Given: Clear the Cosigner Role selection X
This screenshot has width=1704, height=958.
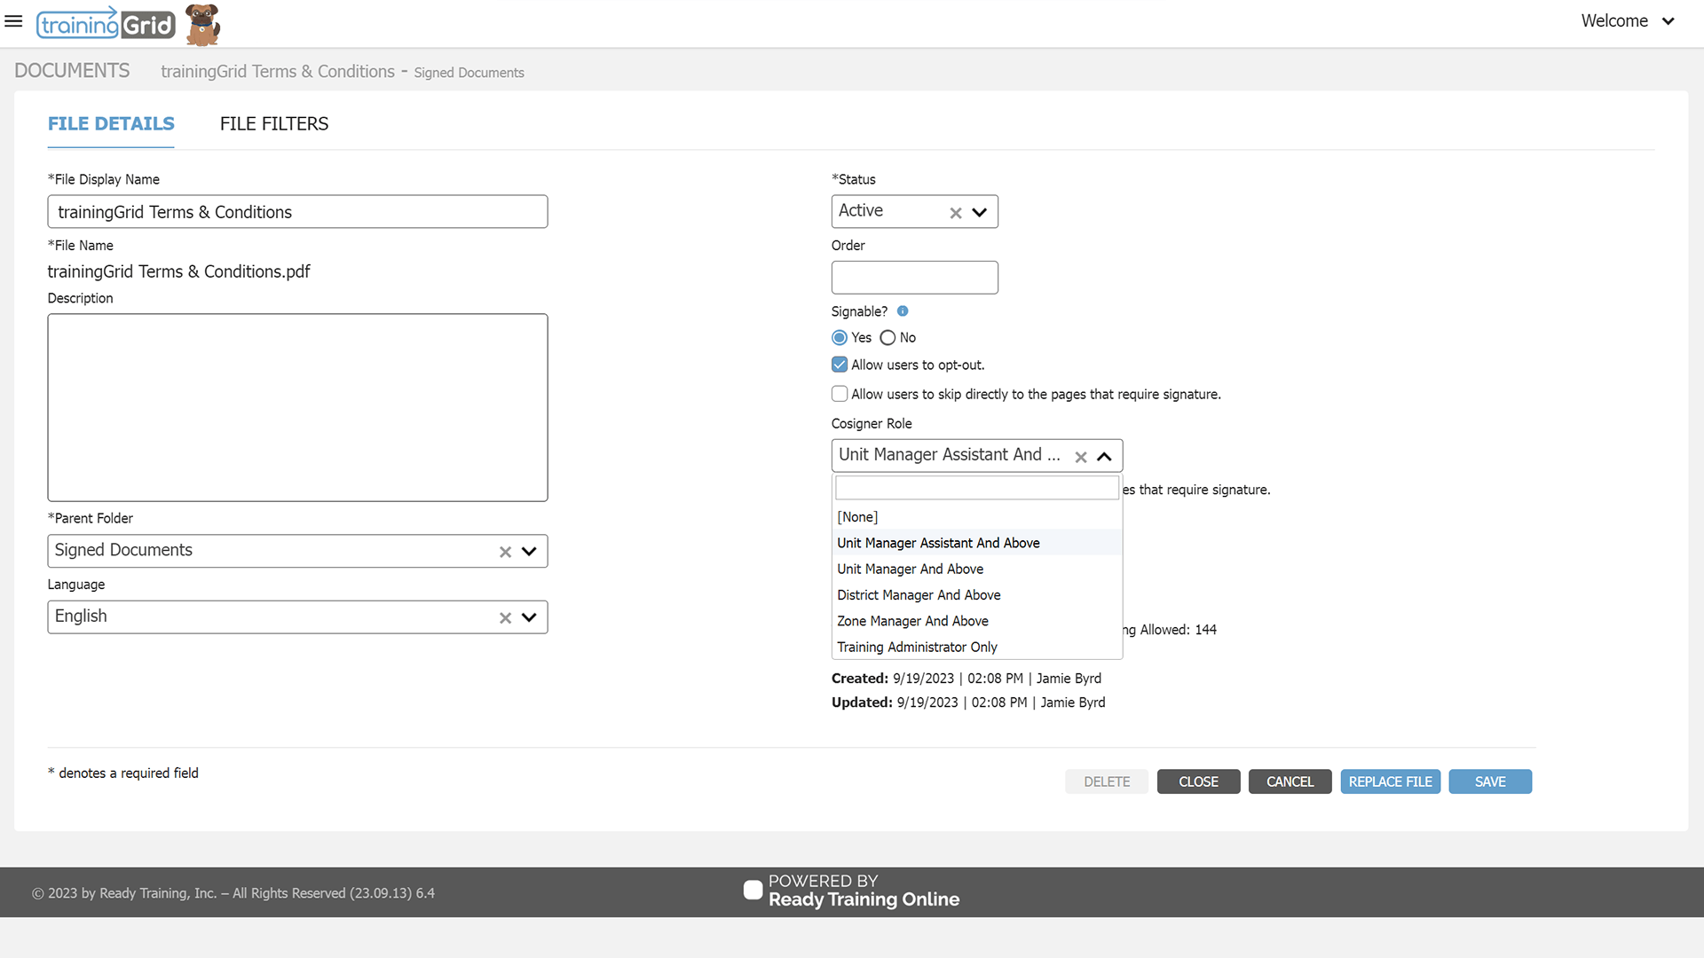Looking at the screenshot, I should click(1081, 457).
